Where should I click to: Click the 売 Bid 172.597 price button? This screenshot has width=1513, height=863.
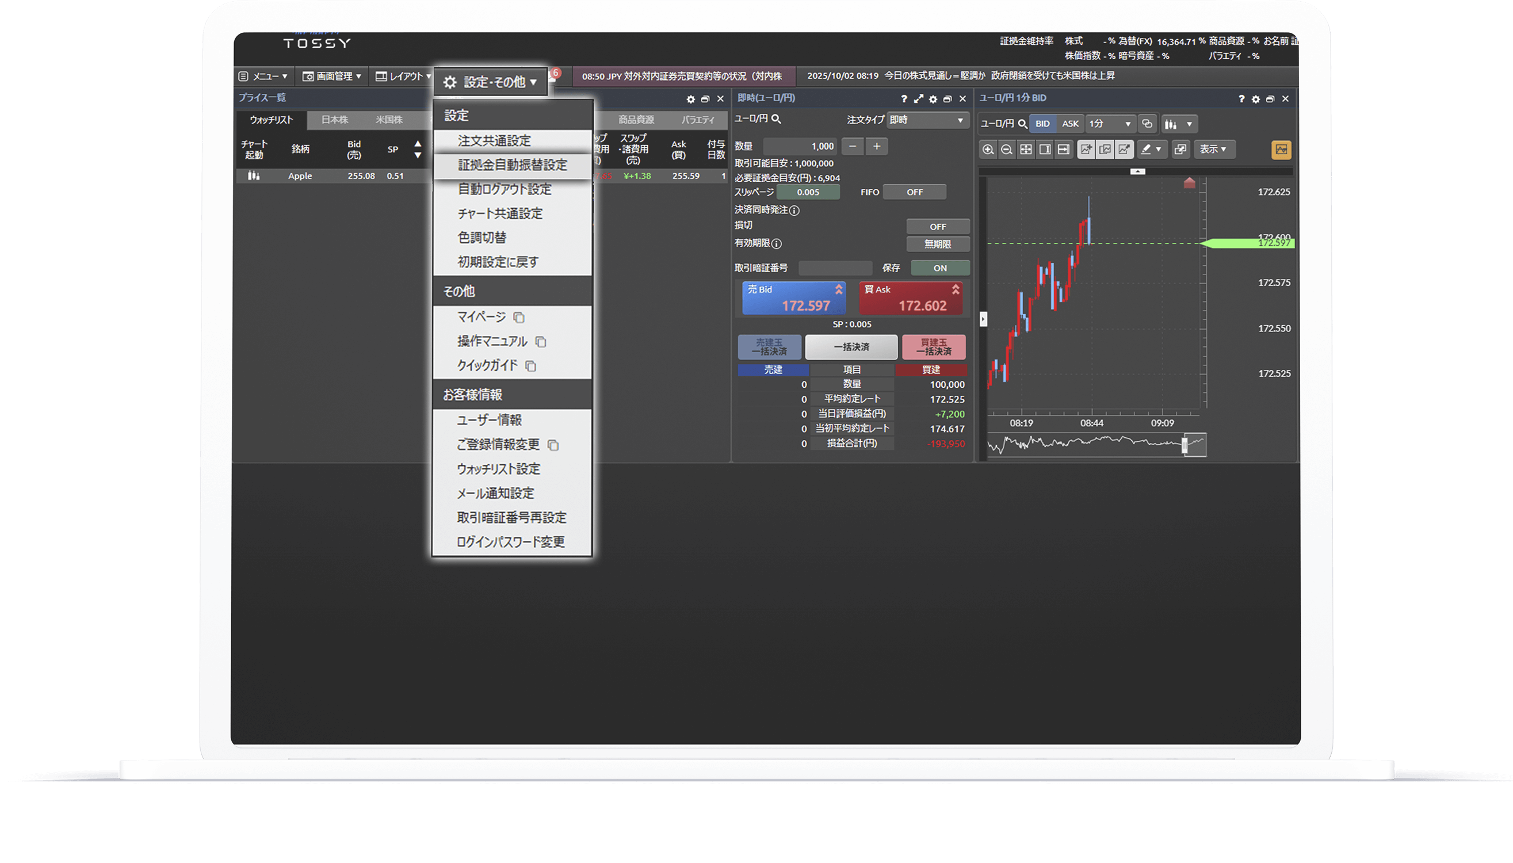click(793, 298)
